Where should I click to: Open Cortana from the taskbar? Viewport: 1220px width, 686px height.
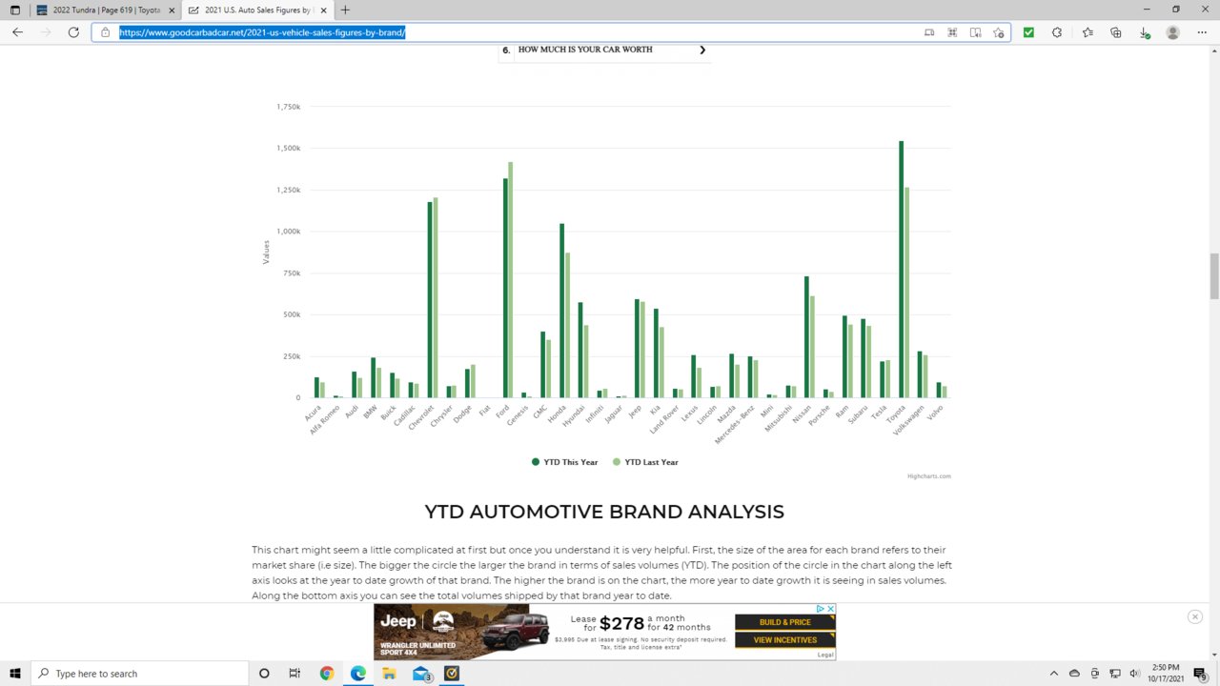[x=264, y=674]
